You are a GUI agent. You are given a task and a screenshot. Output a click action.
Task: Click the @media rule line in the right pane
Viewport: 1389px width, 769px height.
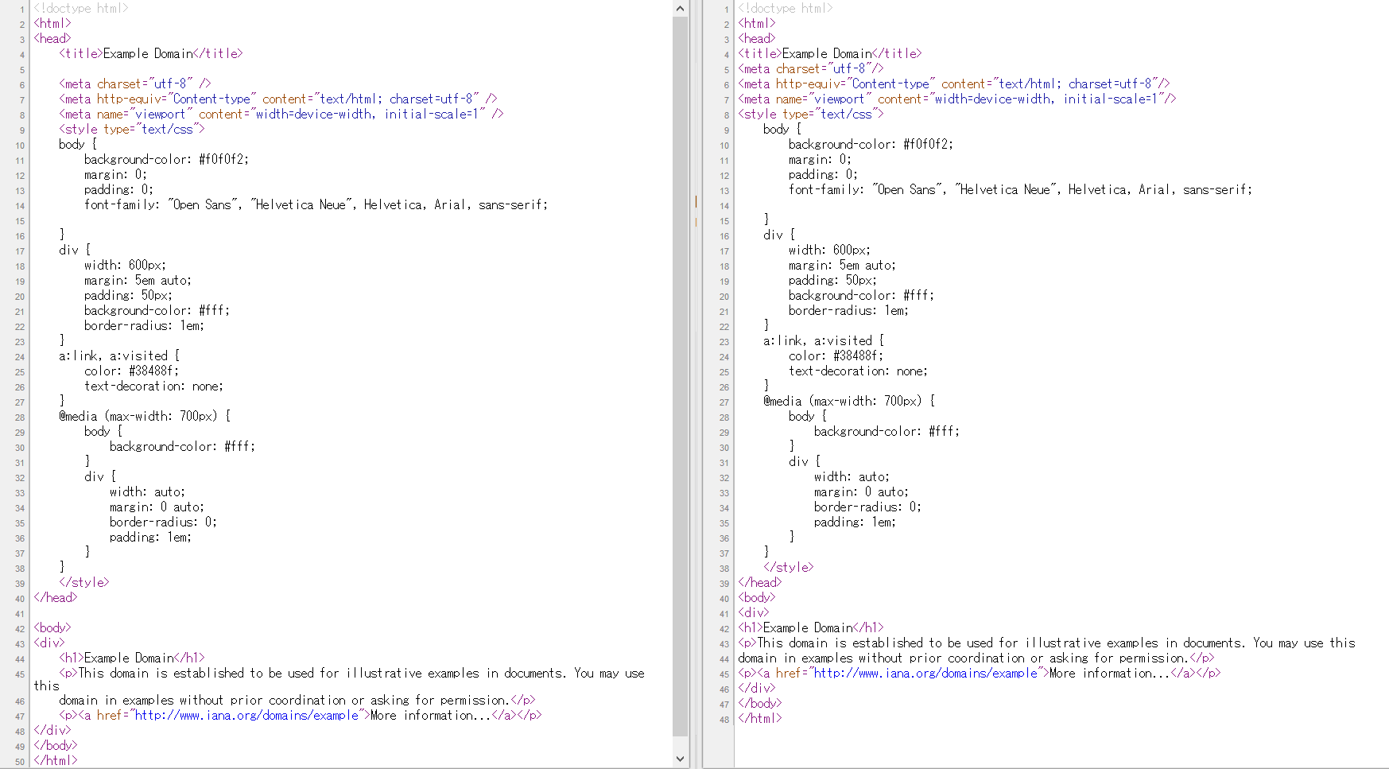coord(849,402)
